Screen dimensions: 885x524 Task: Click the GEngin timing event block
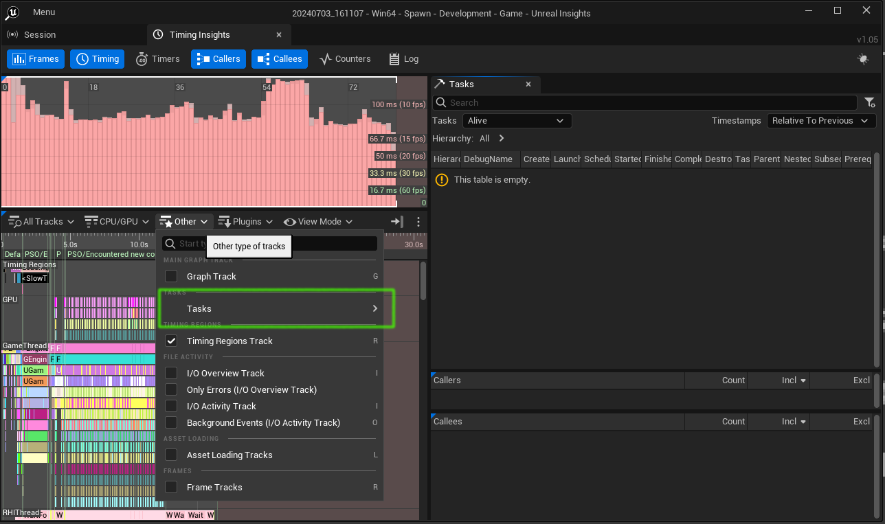pyautogui.click(x=35, y=359)
